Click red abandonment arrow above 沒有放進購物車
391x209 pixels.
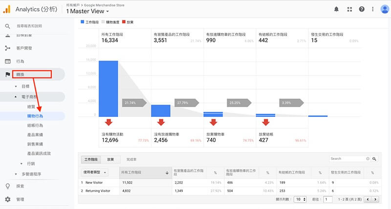point(161,122)
